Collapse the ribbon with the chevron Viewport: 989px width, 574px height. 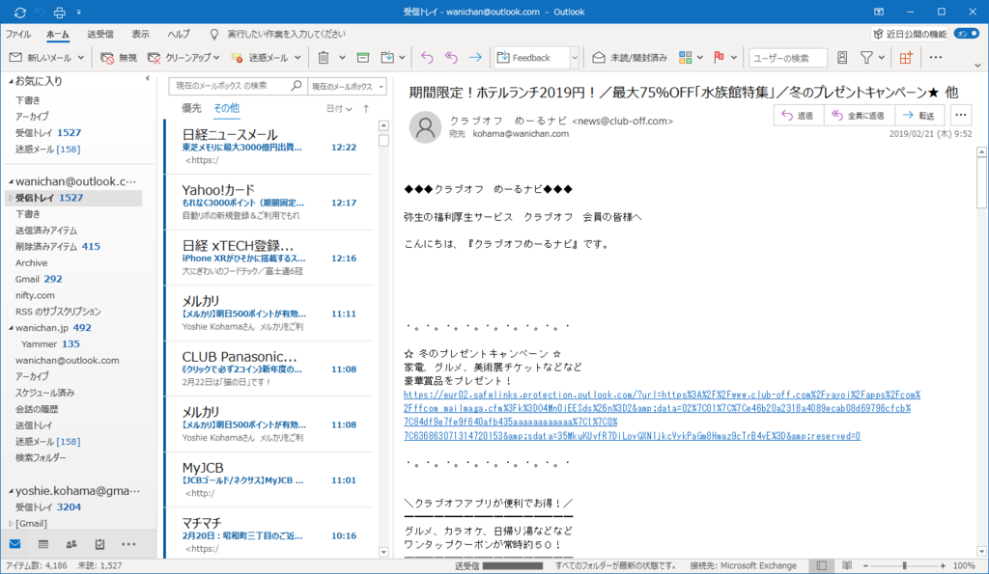pos(977,65)
